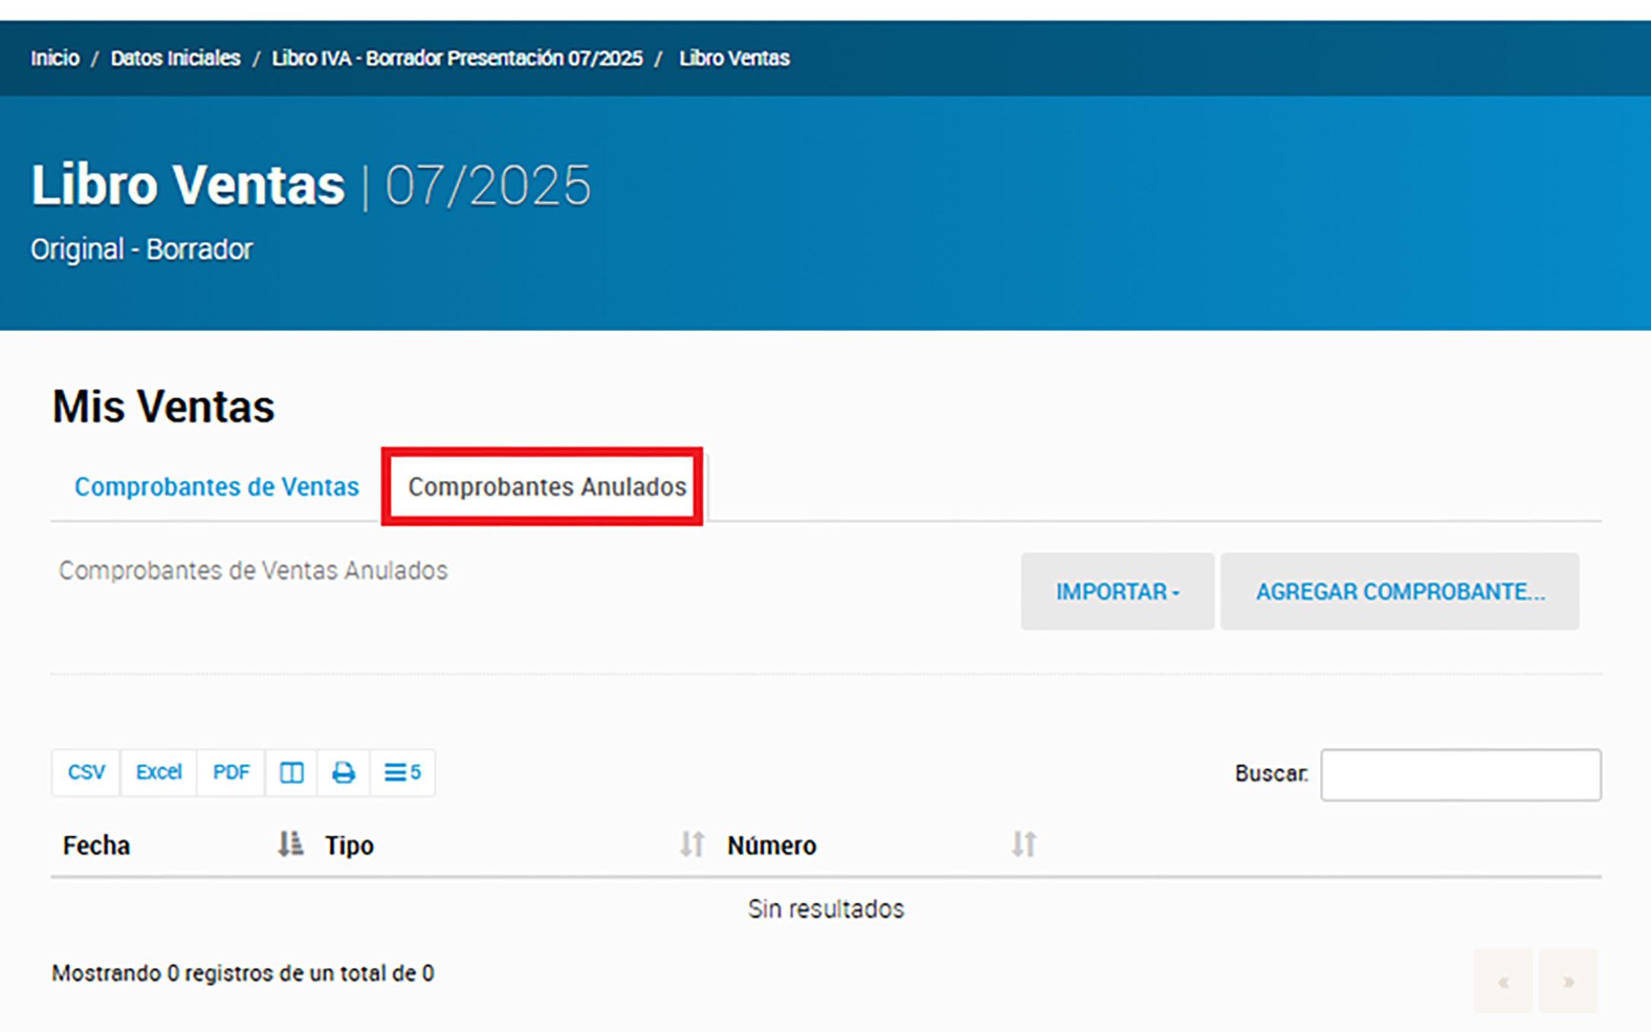Sort by Número column arrows

1023,844
